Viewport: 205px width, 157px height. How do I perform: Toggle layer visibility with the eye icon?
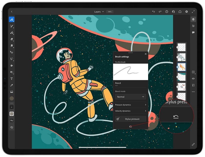(193, 79)
